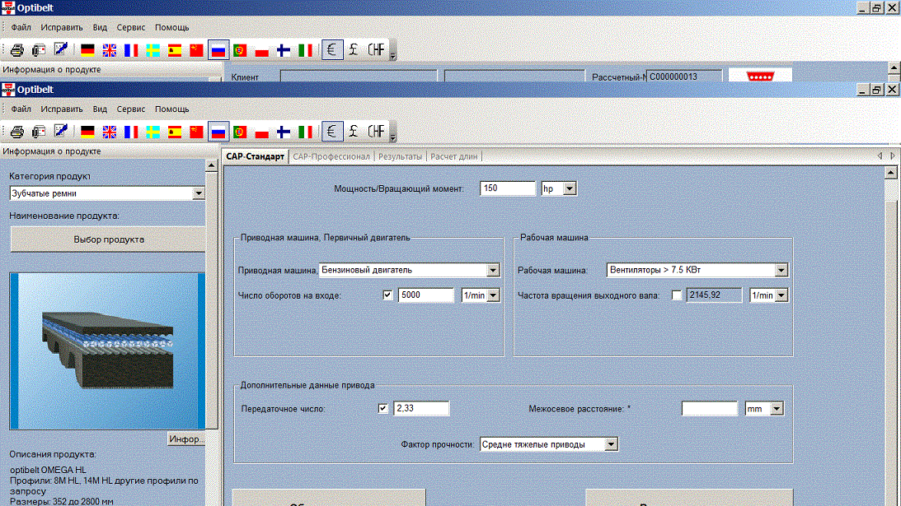The width and height of the screenshot is (901, 506).
Task: Select the French flag in front window toolbar
Action: point(131,132)
